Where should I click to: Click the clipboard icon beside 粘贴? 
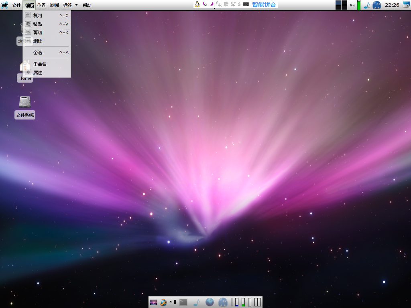[x=28, y=24]
